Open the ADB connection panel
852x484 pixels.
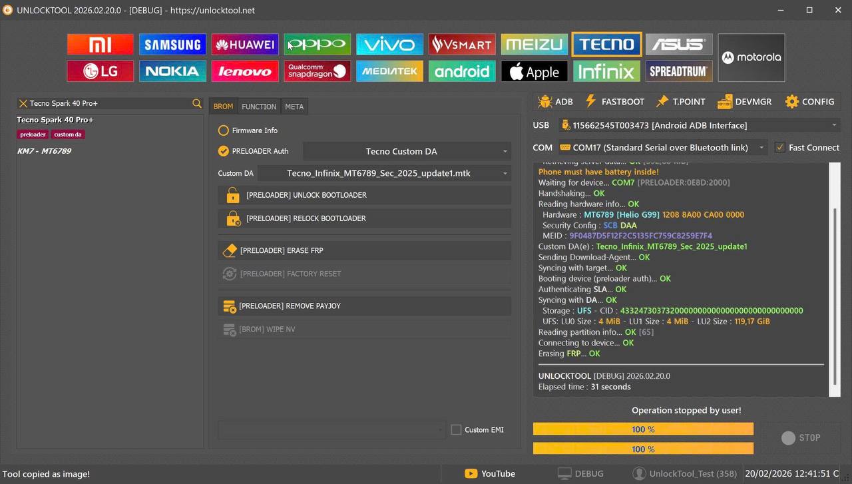554,101
